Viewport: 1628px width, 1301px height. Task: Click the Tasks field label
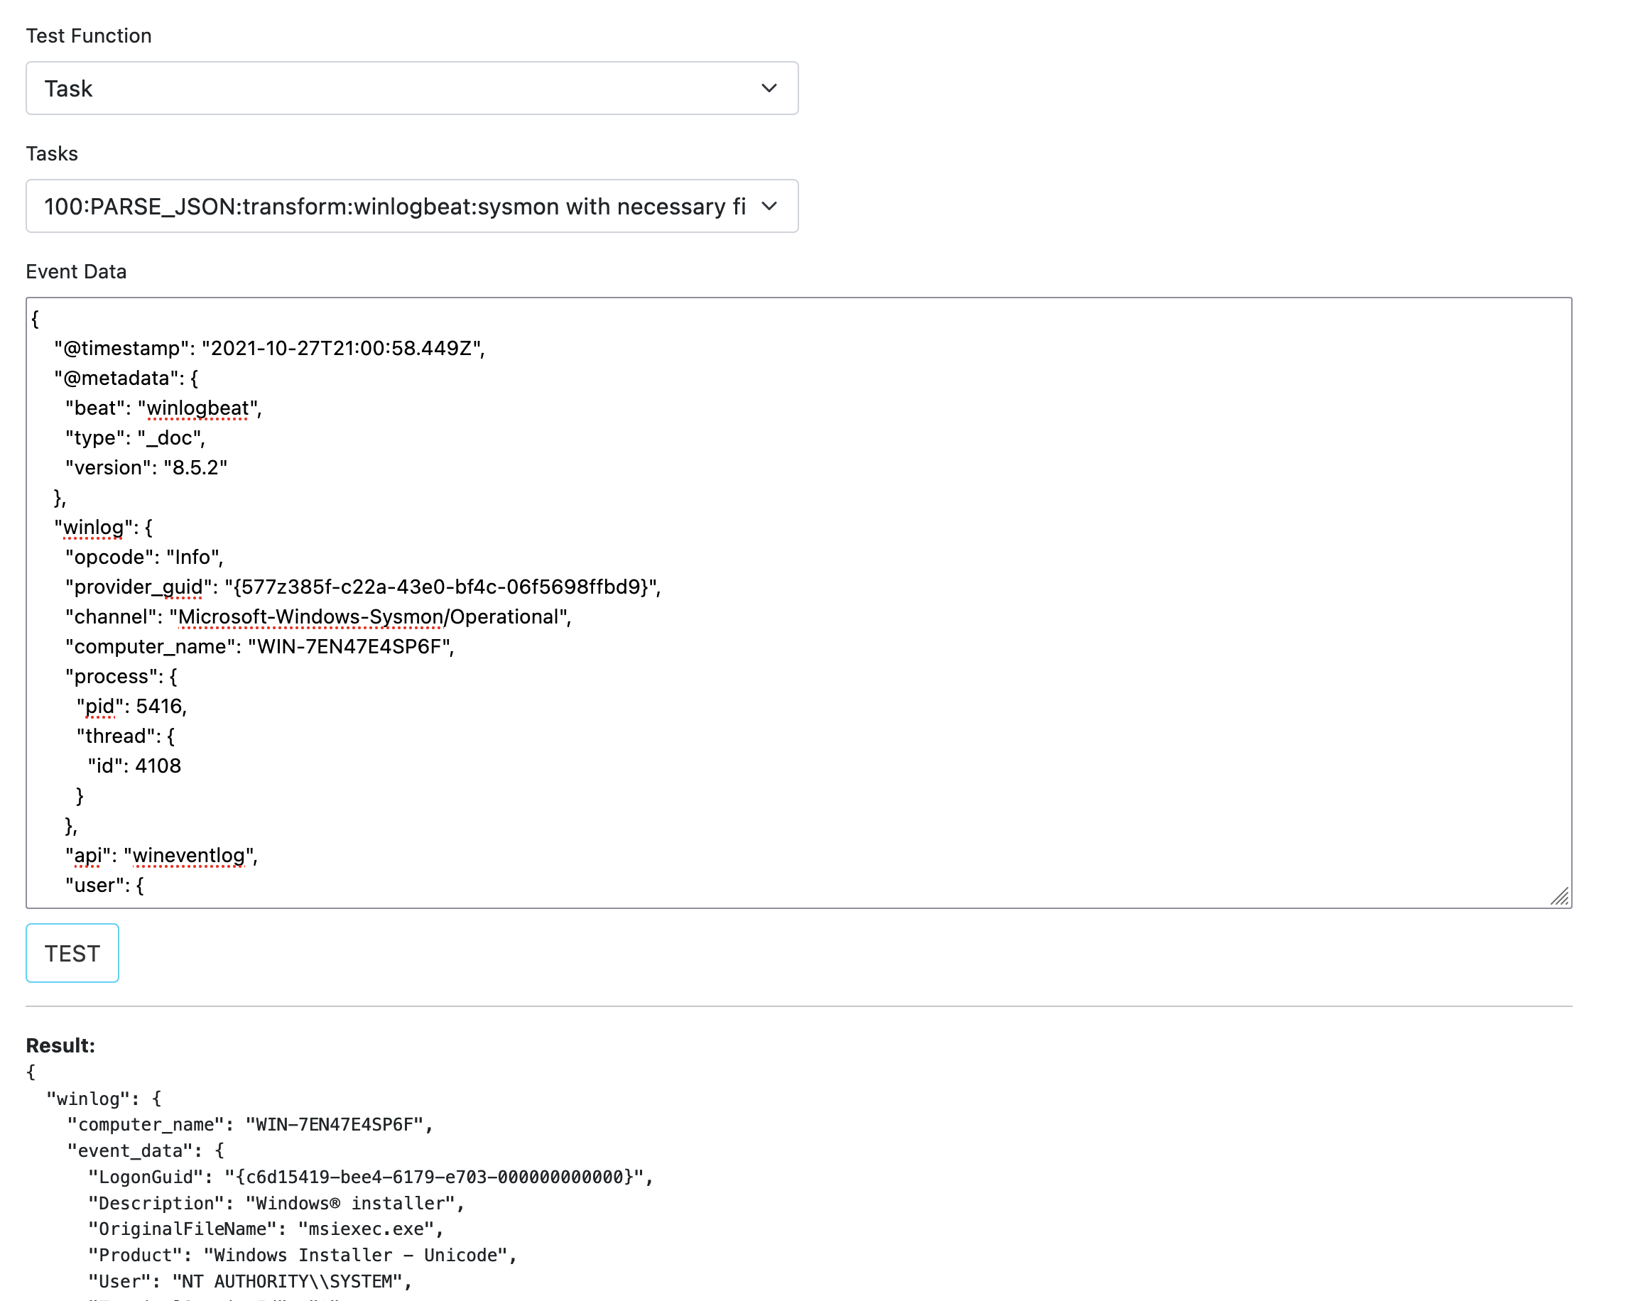click(52, 154)
